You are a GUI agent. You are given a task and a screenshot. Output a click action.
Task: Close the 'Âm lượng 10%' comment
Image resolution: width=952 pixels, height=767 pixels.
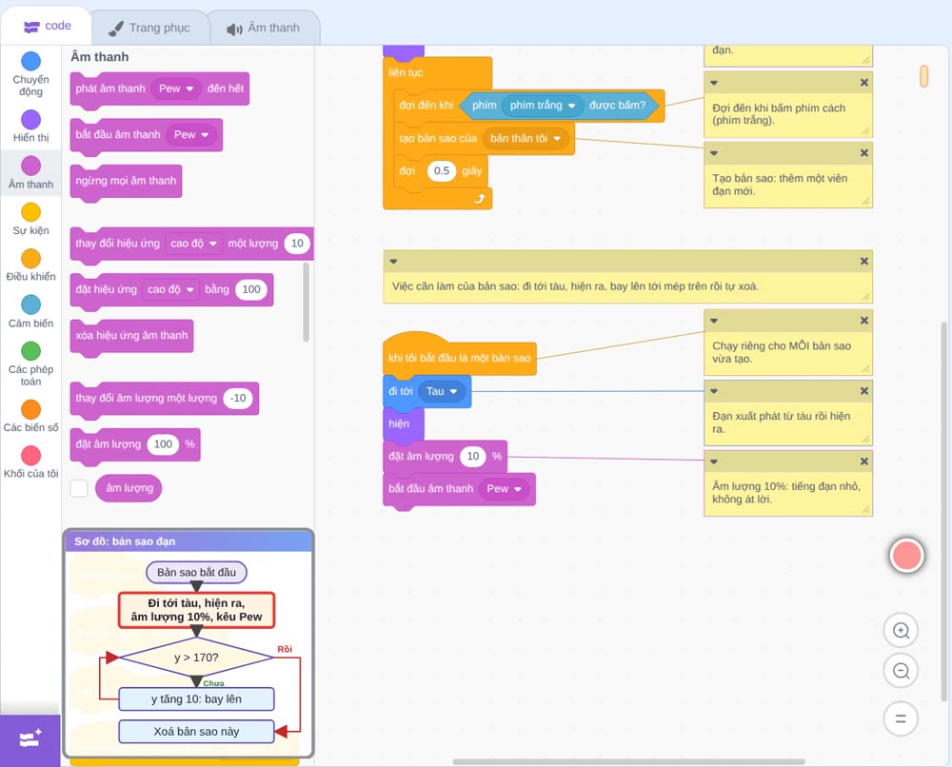(x=864, y=462)
